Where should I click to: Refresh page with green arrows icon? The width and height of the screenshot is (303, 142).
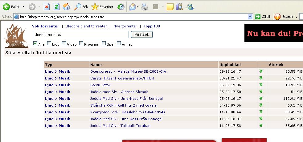56,7
